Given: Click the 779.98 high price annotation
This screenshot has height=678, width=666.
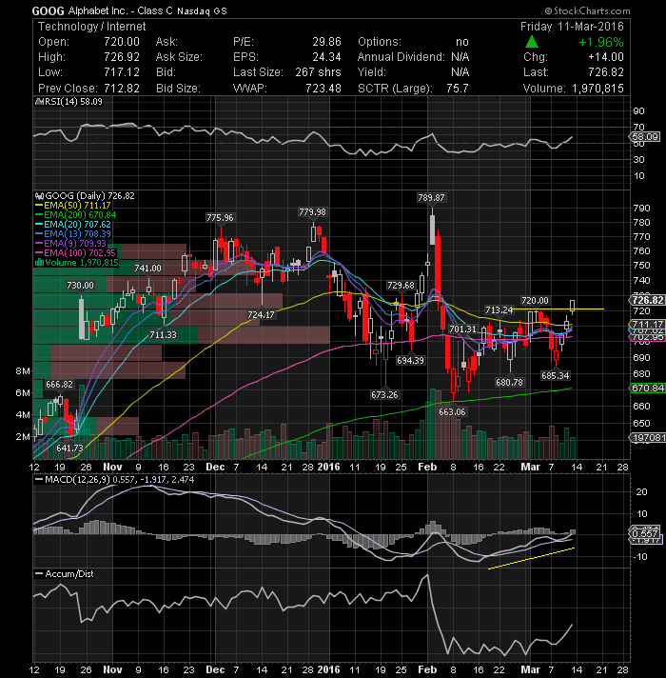Looking at the screenshot, I should click(x=313, y=211).
